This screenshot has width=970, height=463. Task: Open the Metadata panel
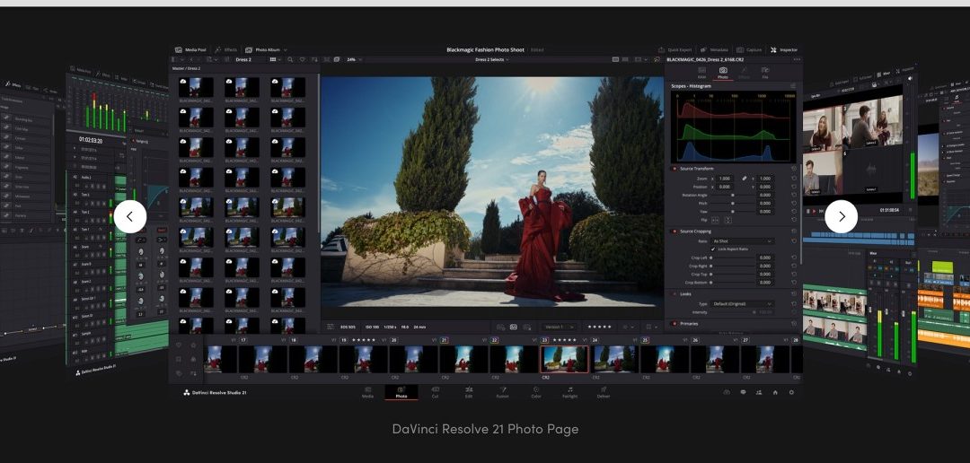pos(715,49)
